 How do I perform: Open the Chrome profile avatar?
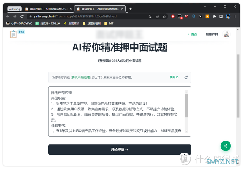(228, 16)
